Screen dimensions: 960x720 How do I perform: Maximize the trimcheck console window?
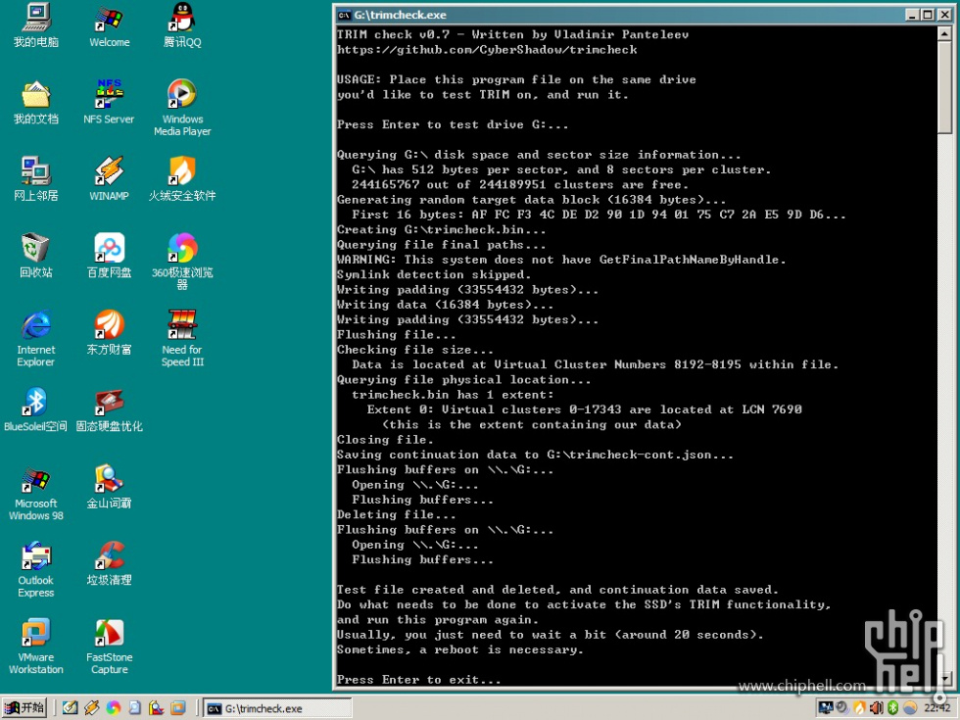tap(927, 15)
